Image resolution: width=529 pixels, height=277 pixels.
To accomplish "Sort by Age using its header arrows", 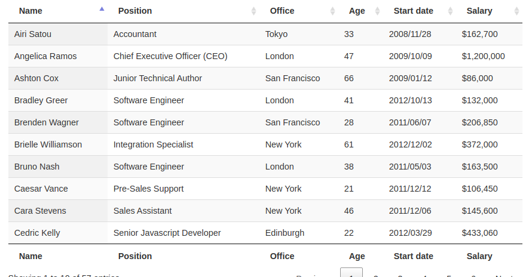I will [377, 11].
